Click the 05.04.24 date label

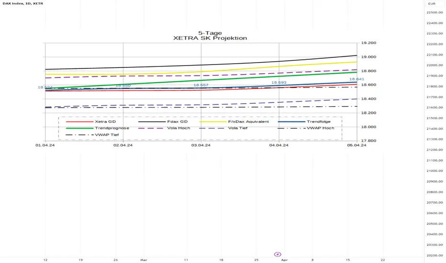pyautogui.click(x=357, y=145)
